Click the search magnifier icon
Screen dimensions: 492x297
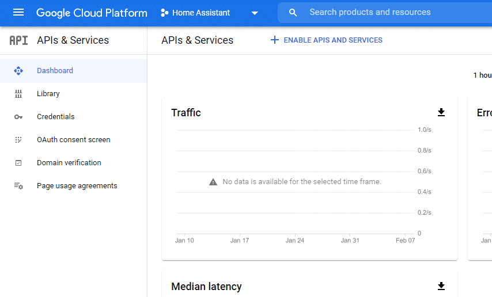point(293,13)
